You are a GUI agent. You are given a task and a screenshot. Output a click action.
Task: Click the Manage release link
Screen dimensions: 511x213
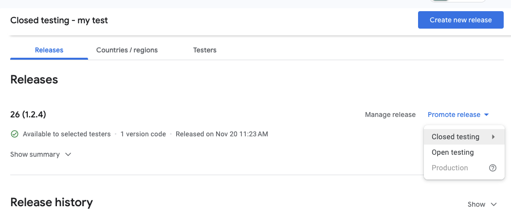[x=390, y=115]
